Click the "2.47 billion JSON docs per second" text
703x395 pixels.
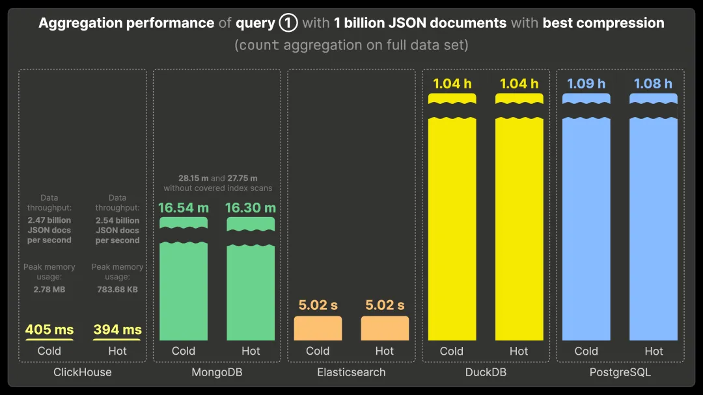pos(49,230)
